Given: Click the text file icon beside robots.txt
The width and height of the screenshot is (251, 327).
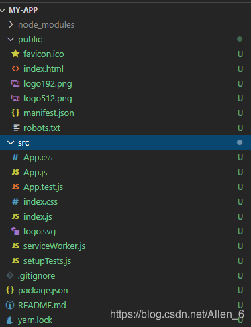Looking at the screenshot, I should (17, 128).
